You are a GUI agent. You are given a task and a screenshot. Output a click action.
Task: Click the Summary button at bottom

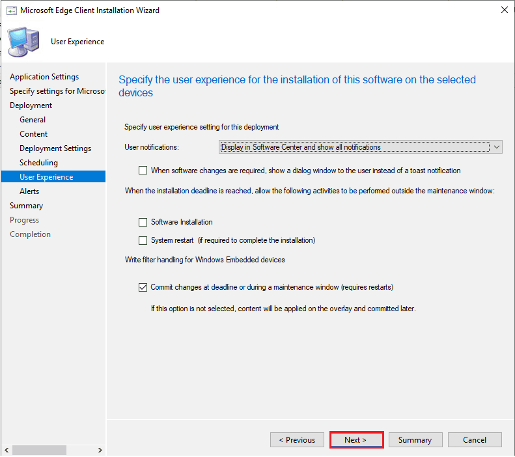[x=415, y=440]
